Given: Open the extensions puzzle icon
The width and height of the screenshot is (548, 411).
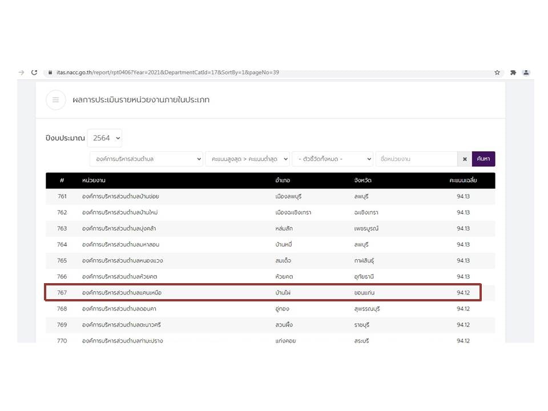Looking at the screenshot, I should point(513,72).
